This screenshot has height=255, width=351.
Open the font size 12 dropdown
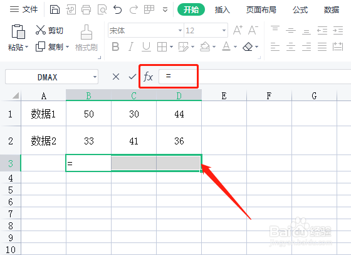click(x=224, y=30)
